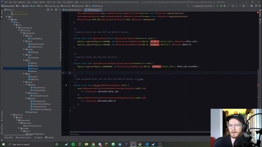
Task: Collapse the world package in tree
Action: click(x=24, y=82)
